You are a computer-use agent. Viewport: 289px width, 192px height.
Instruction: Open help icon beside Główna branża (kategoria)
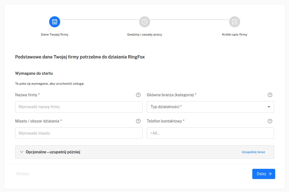coord(270,95)
